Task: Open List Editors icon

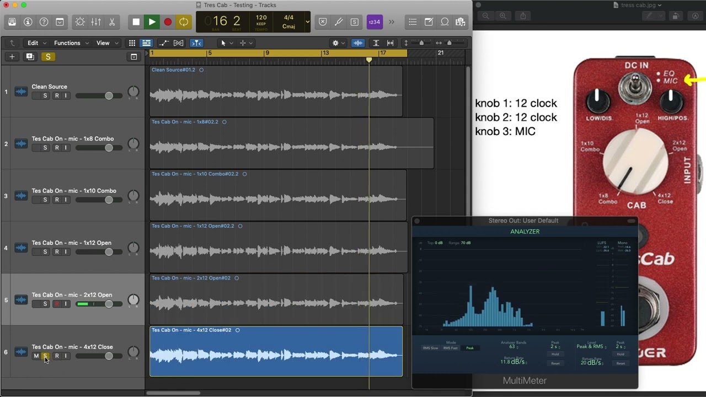Action: point(413,22)
